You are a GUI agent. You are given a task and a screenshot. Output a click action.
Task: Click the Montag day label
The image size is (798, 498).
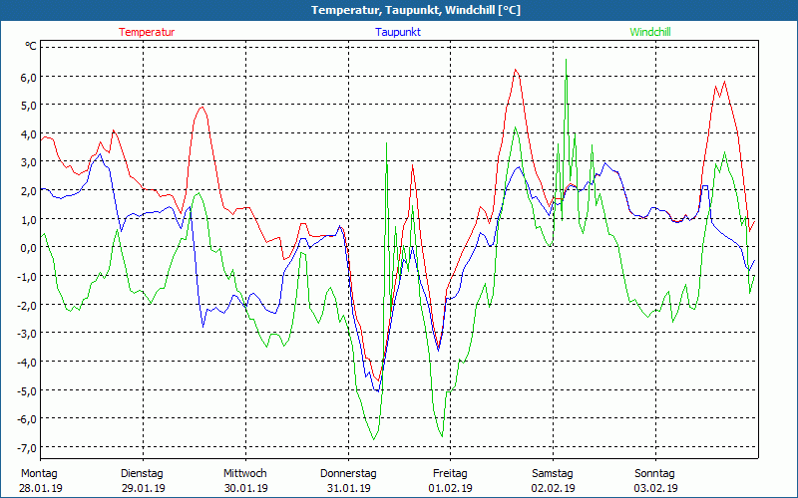(39, 474)
